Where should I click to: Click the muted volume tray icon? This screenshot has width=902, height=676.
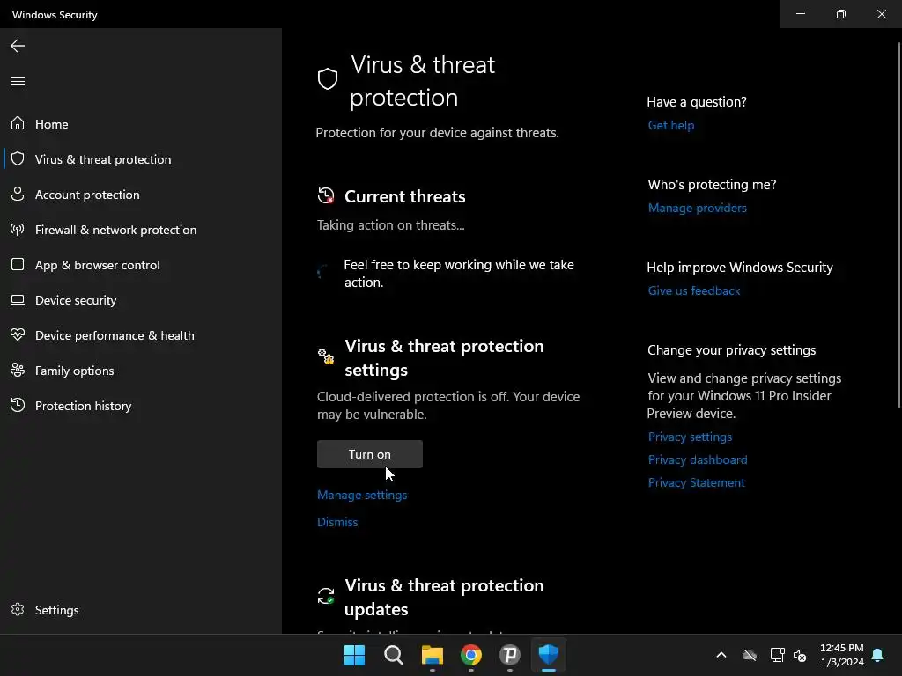(800, 655)
